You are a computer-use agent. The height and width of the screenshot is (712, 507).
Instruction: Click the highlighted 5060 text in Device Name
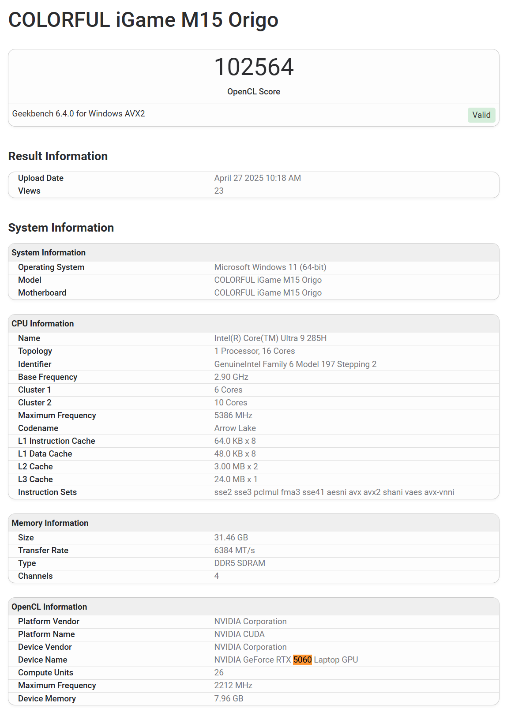point(303,660)
